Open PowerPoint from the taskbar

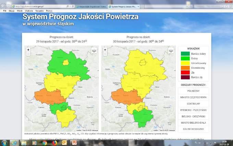click(74, 143)
